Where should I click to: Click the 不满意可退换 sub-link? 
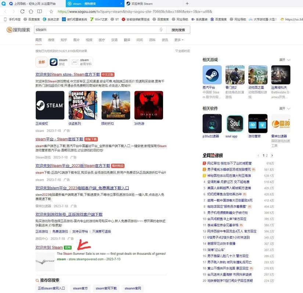101,231
